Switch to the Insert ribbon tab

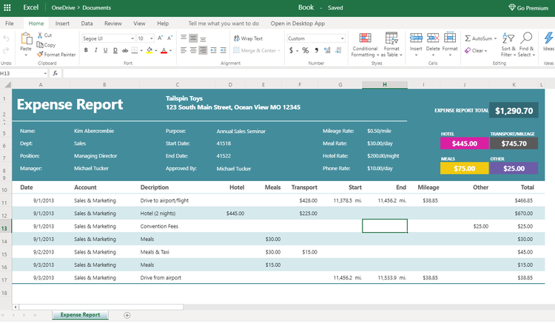(62, 24)
